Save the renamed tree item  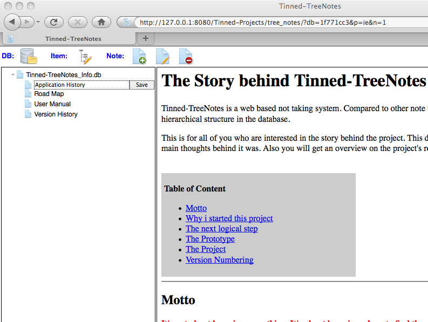coord(142,85)
